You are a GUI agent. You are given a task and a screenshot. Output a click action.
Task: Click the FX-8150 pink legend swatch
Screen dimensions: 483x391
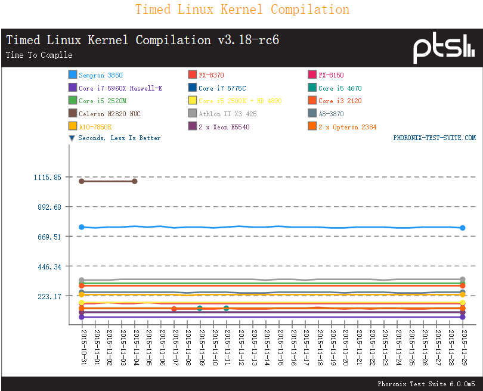(312, 75)
